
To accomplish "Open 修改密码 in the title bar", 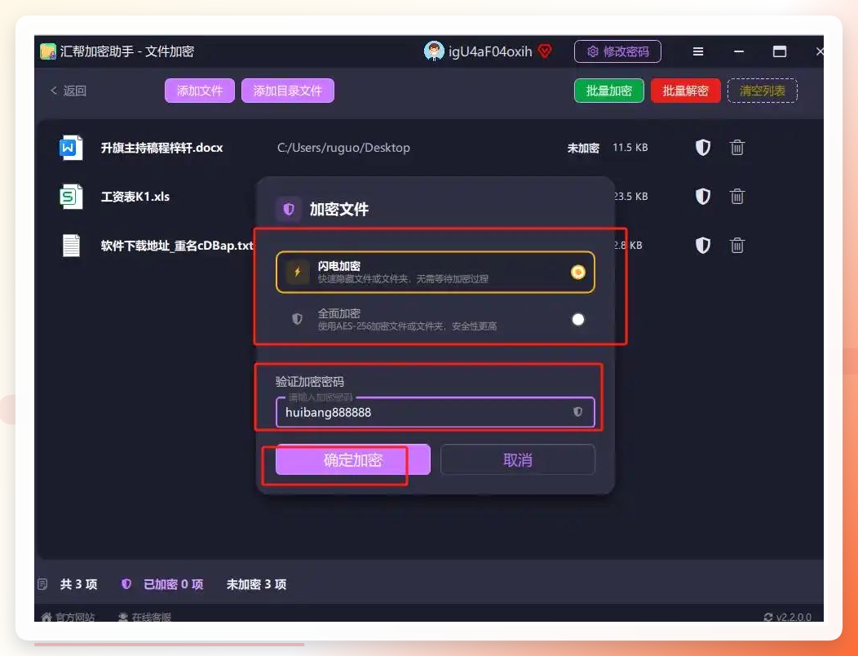I will tap(617, 51).
